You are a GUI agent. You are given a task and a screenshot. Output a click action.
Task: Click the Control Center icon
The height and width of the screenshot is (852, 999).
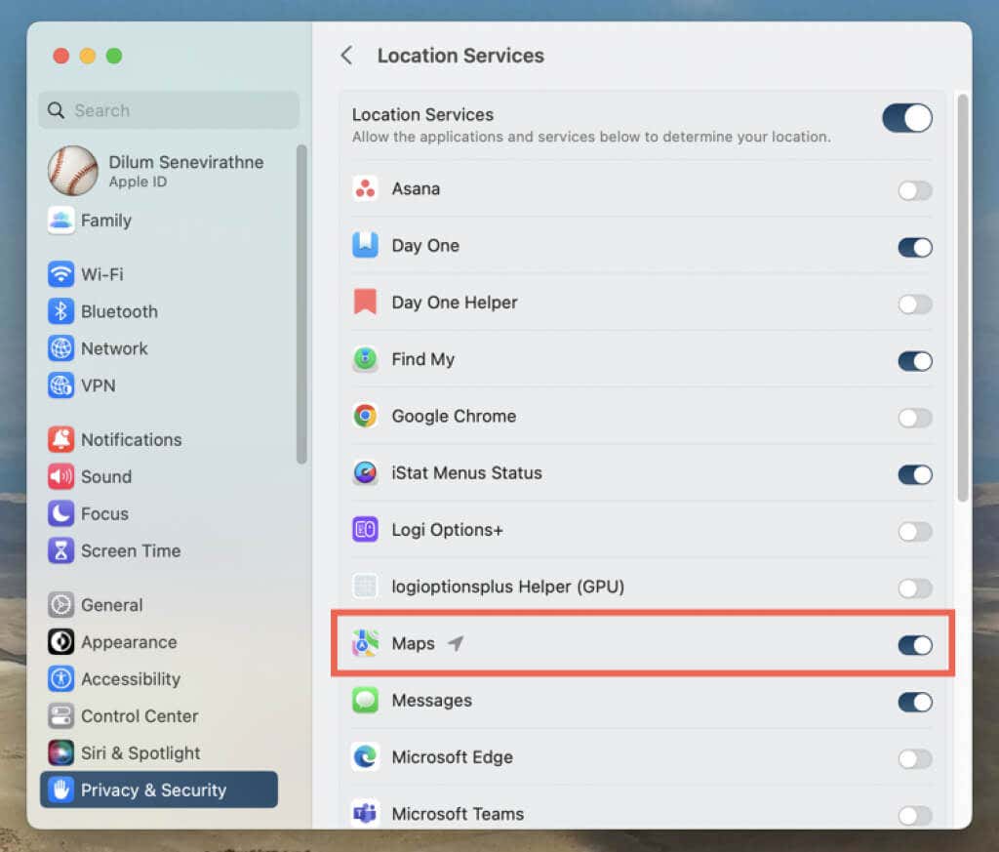point(60,716)
